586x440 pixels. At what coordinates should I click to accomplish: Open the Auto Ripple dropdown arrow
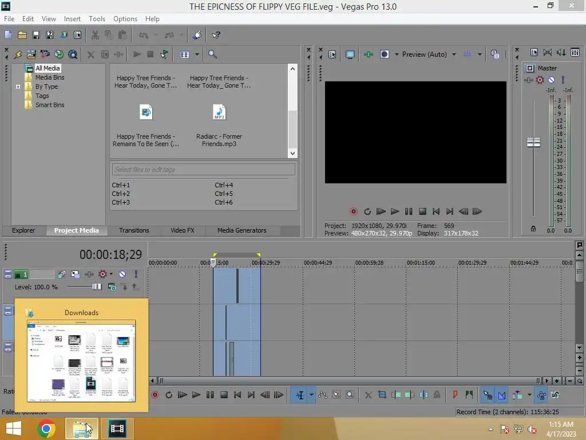tap(529, 395)
